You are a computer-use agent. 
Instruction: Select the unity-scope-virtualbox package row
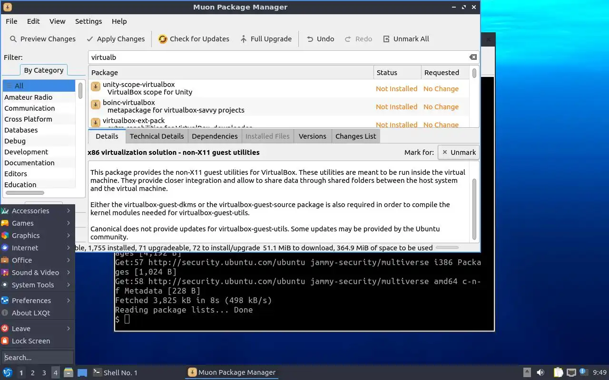pos(279,88)
